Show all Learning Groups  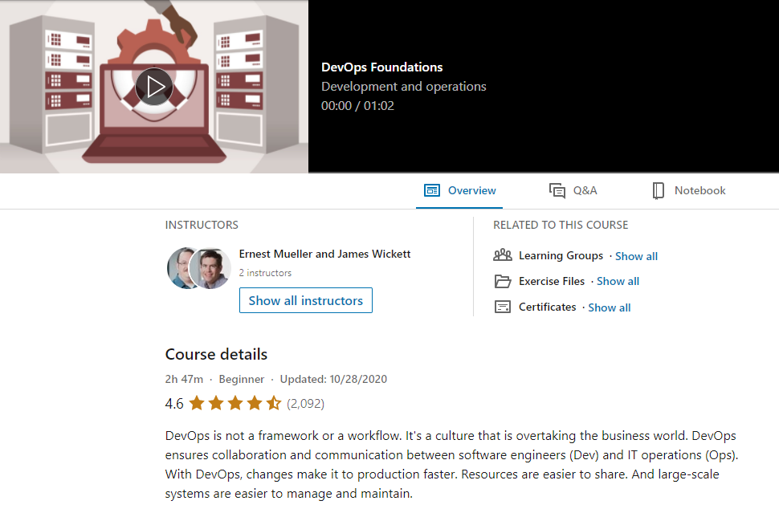(636, 255)
